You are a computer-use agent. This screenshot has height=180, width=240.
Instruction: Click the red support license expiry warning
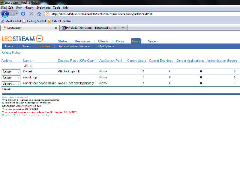(40, 112)
